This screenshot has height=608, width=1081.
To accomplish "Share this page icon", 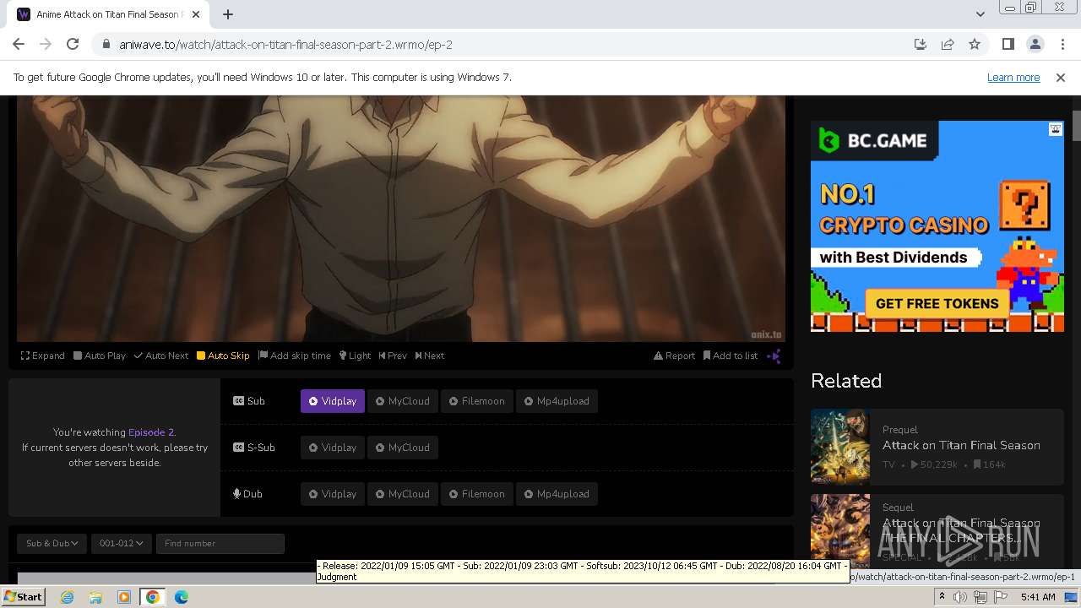I will (948, 45).
